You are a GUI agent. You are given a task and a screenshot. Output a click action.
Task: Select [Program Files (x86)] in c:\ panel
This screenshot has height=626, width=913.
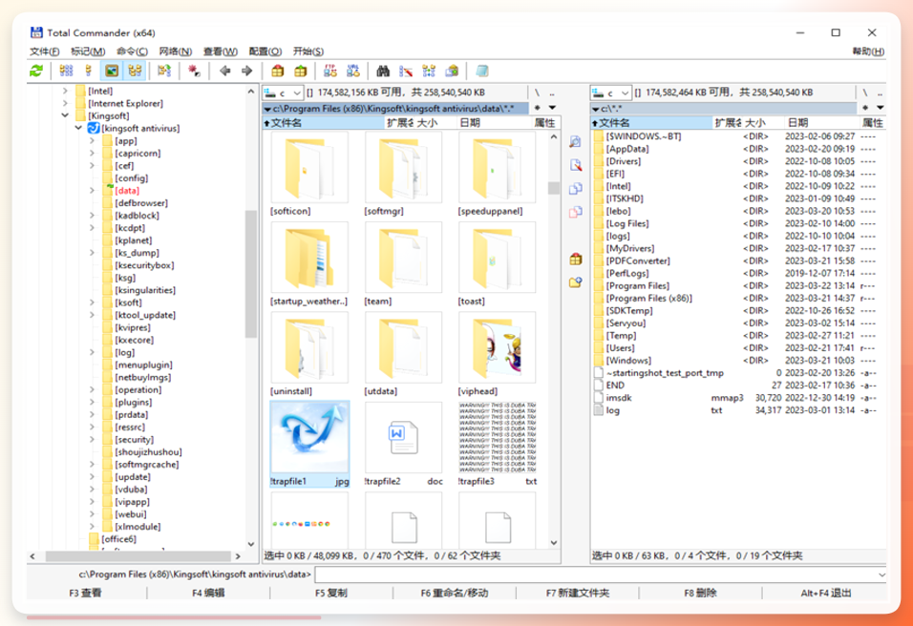coord(648,298)
